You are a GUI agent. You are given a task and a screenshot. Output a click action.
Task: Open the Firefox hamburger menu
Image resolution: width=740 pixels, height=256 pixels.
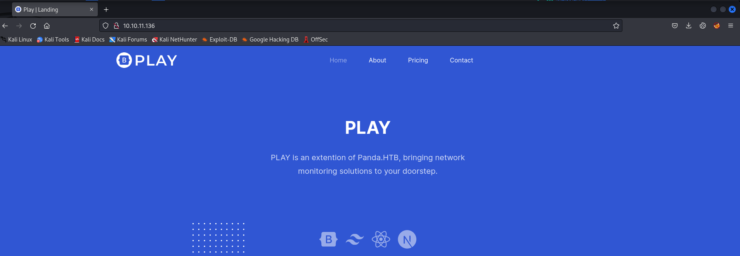coord(731,26)
